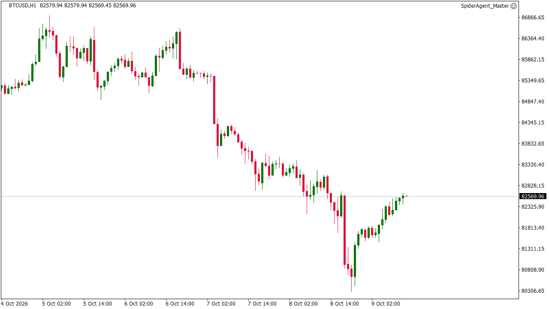Pick the 82828.15 price label

(x=532, y=186)
